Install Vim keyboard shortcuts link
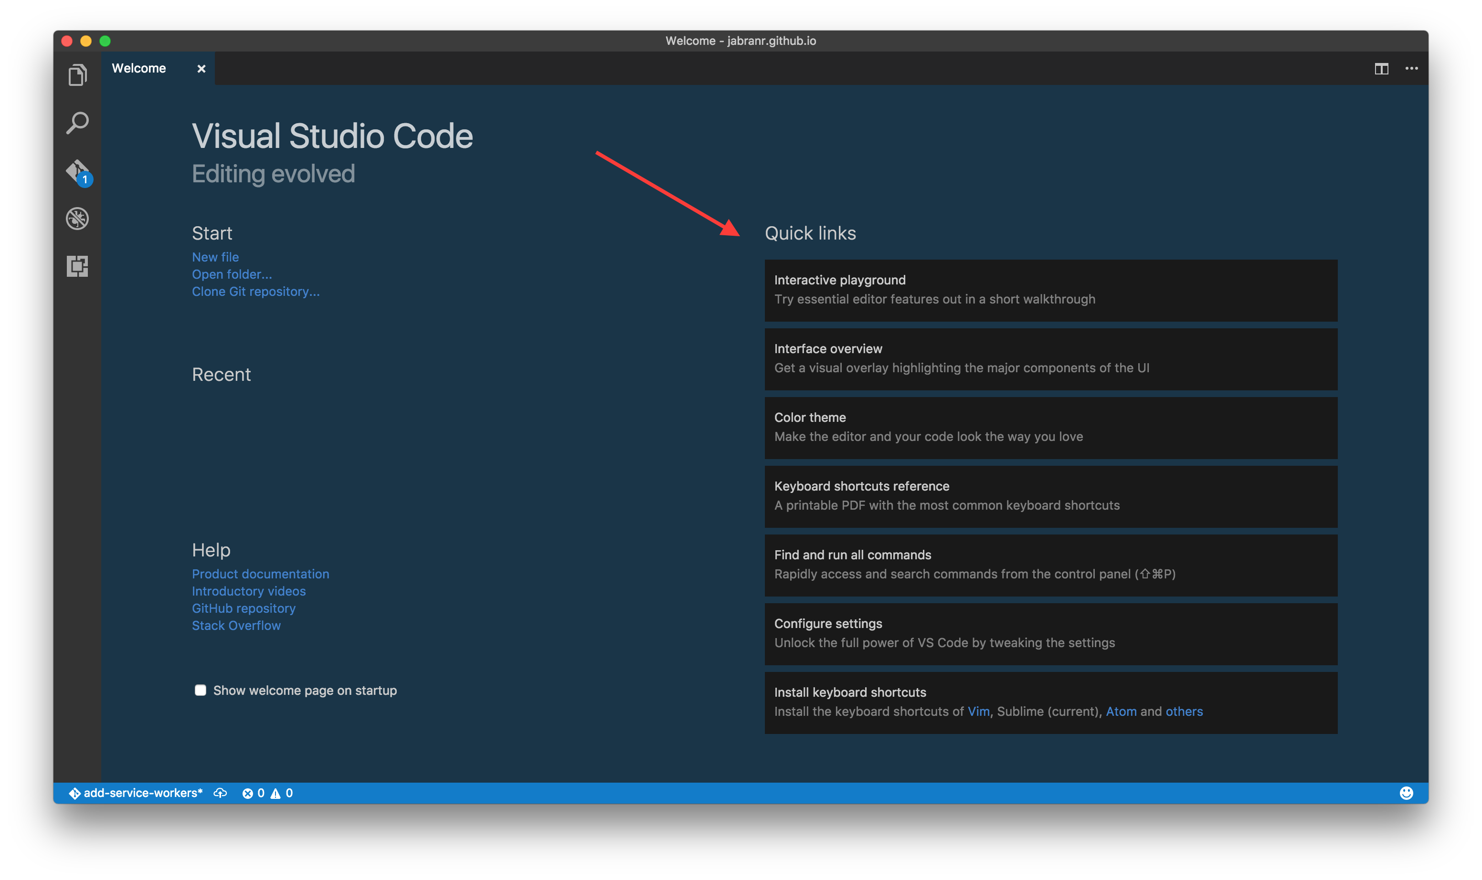Image resolution: width=1482 pixels, height=880 pixels. point(978,711)
